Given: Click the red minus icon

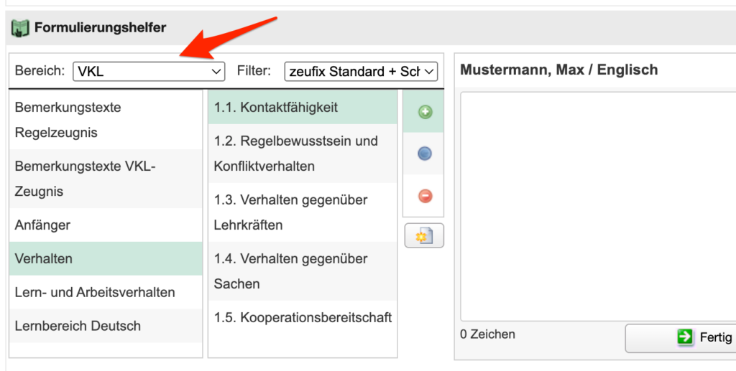Looking at the screenshot, I should pyautogui.click(x=425, y=196).
